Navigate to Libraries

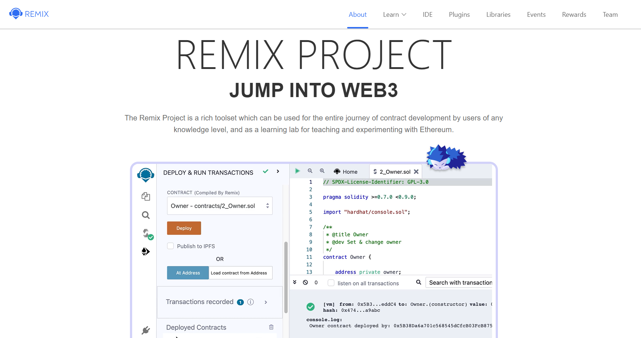click(x=498, y=15)
